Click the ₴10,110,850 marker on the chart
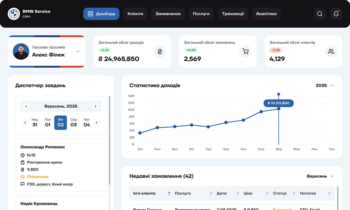 pyautogui.click(x=278, y=103)
